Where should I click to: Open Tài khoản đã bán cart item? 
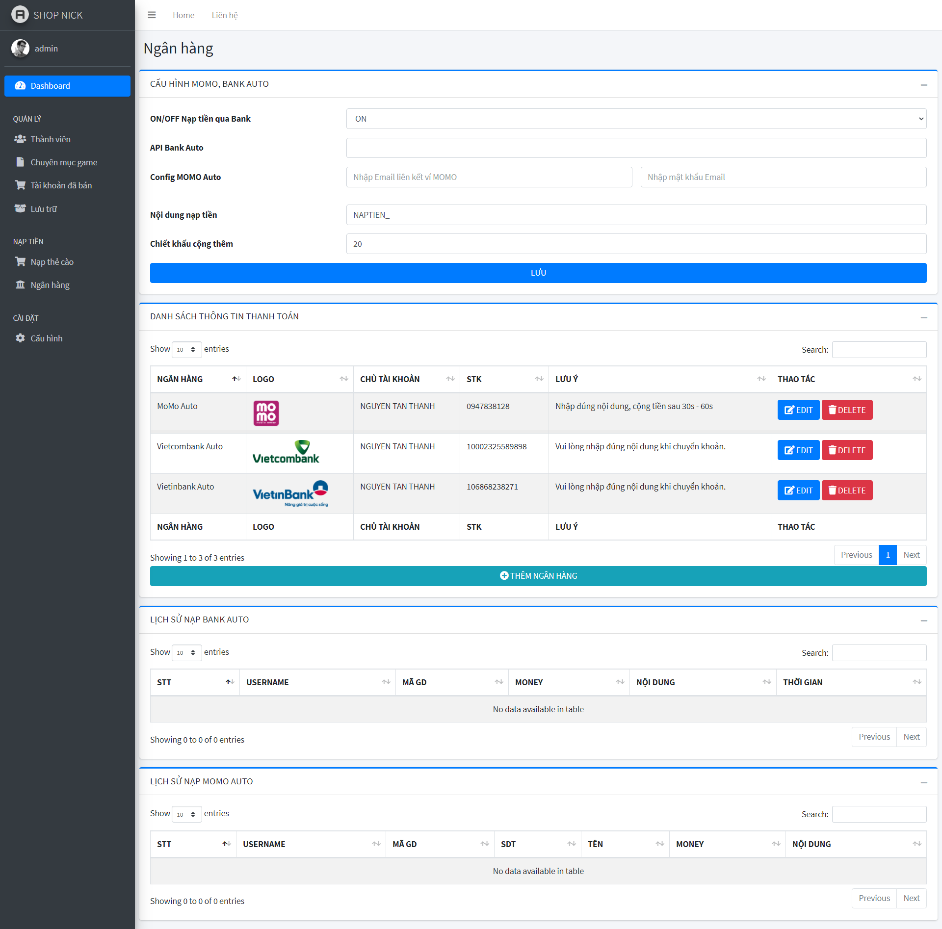[61, 185]
